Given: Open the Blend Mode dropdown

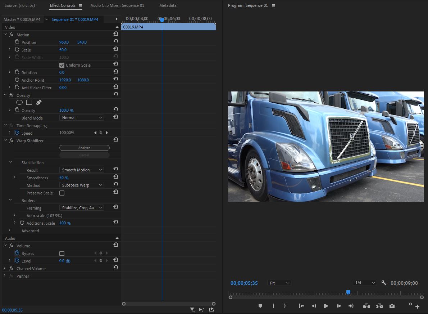Looking at the screenshot, I should pos(82,118).
